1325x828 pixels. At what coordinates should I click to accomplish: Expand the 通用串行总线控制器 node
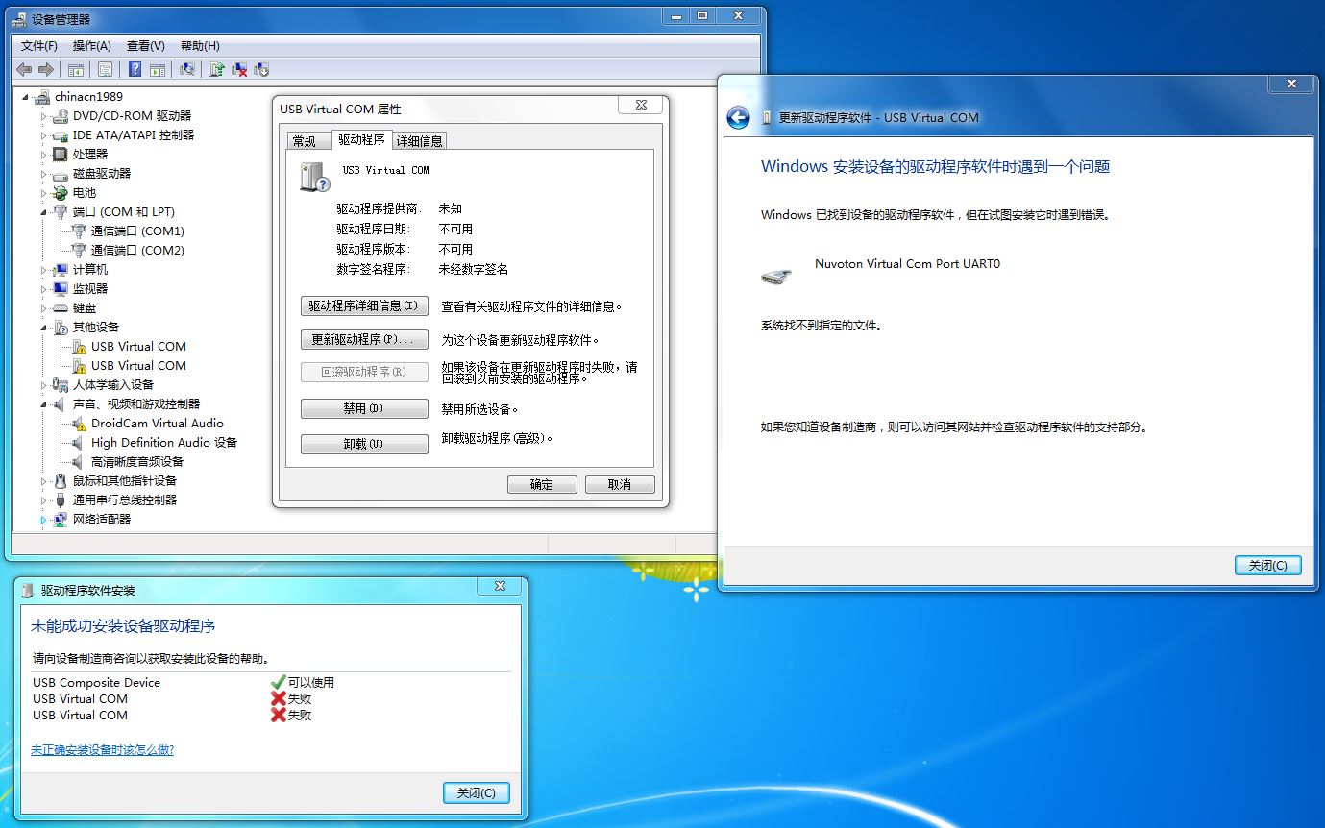point(43,499)
